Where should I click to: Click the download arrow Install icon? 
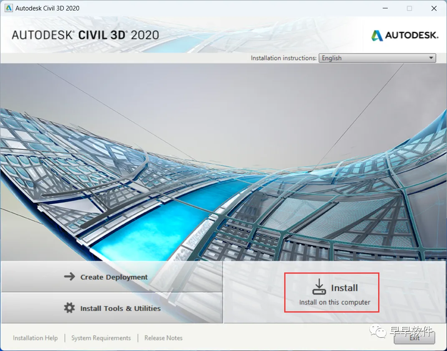click(319, 287)
